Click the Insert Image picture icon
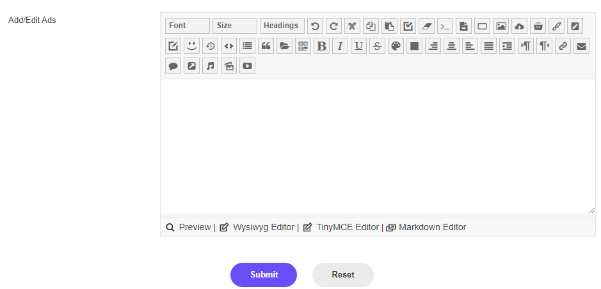Image resolution: width=601 pixels, height=289 pixels. pyautogui.click(x=501, y=26)
